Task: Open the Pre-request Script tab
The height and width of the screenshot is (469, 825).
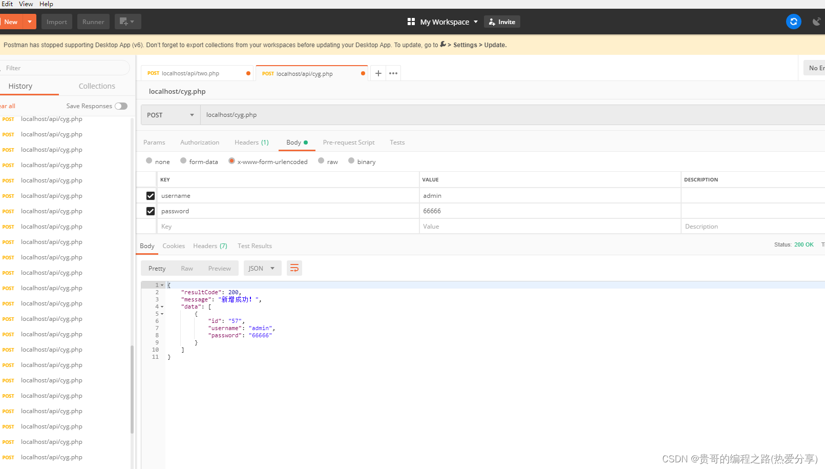Action: click(x=349, y=142)
